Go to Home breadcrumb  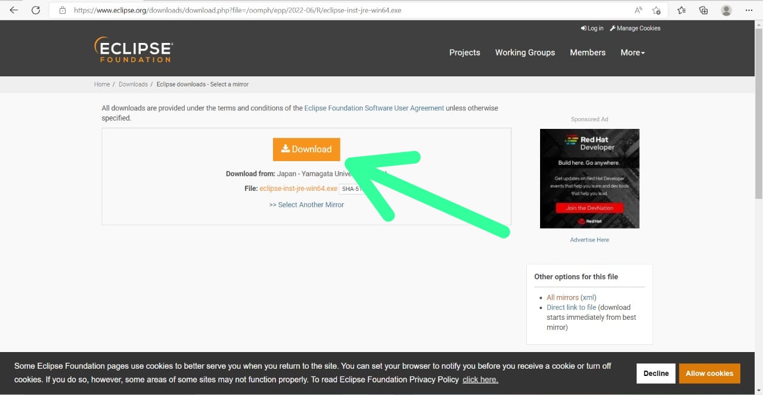pyautogui.click(x=102, y=84)
